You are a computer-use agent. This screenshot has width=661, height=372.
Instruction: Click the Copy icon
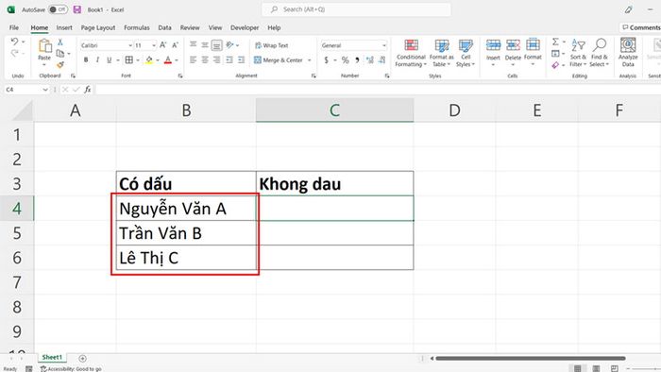(60, 54)
